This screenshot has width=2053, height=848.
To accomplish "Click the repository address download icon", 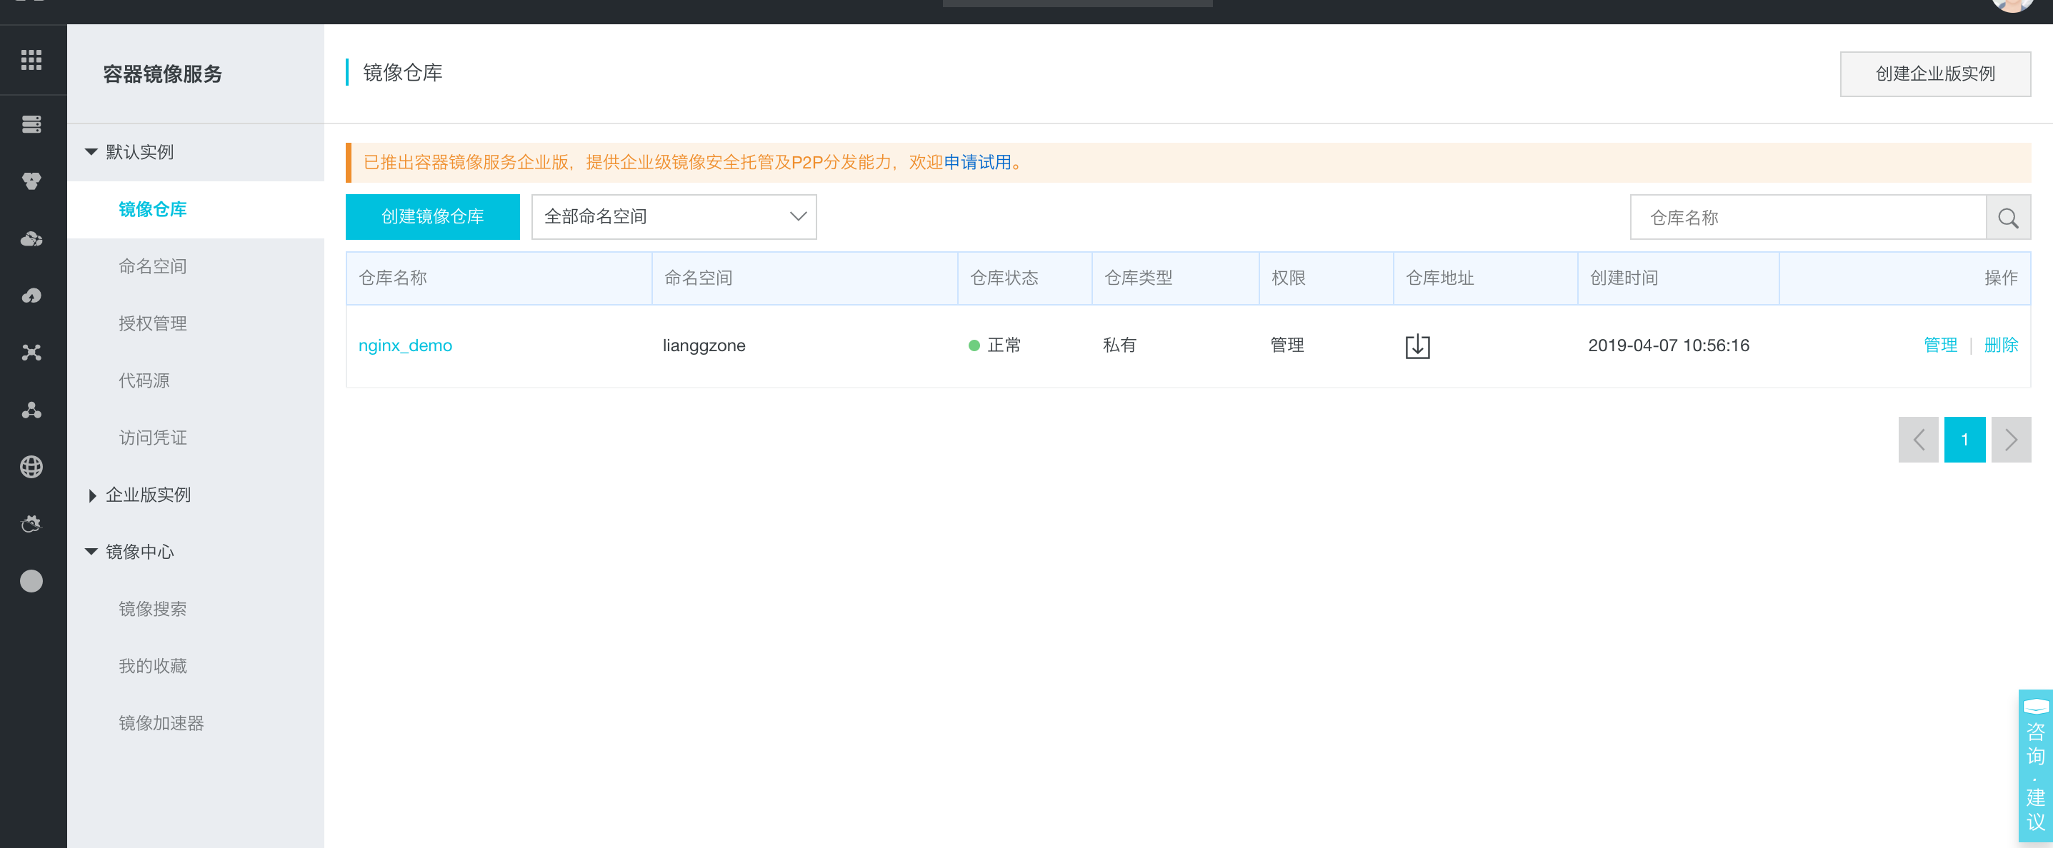I will pyautogui.click(x=1417, y=346).
